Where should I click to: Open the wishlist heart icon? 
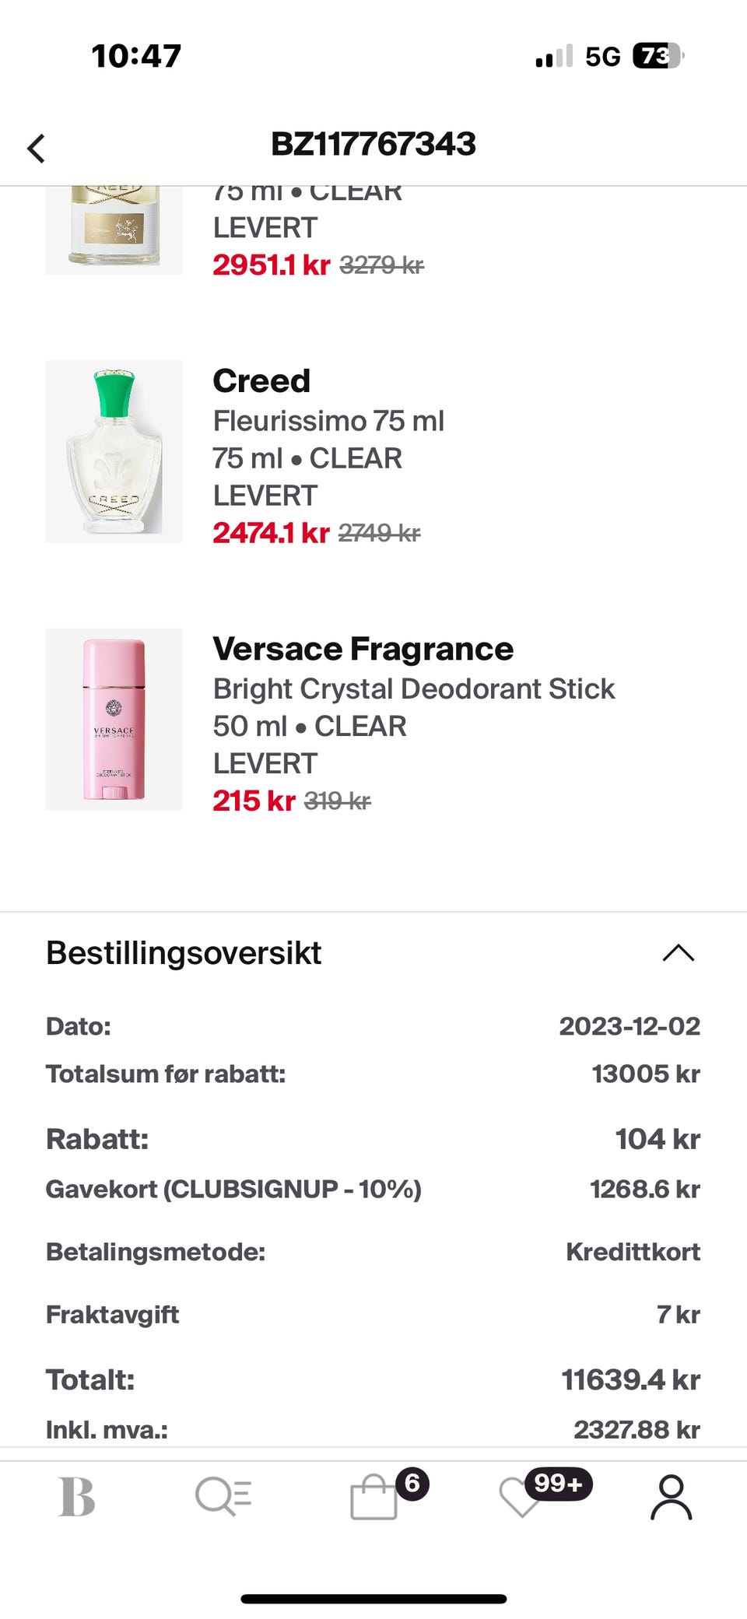[520, 1499]
